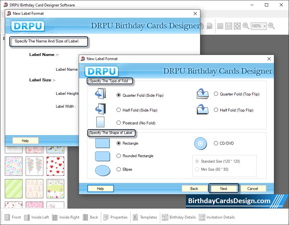Click the Rounded Rectangle shape preview icon
The width and height of the screenshot is (289, 225).
point(102,157)
